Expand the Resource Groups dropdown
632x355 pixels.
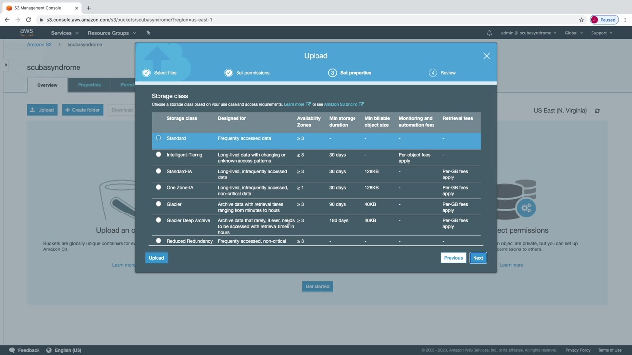pyautogui.click(x=112, y=33)
